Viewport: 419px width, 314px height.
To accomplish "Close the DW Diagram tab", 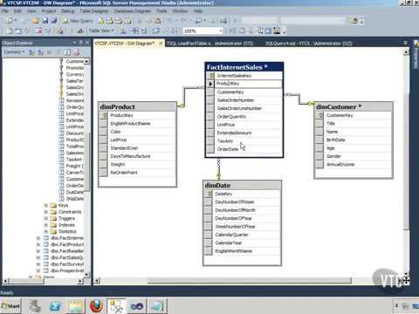I will pos(161,44).
